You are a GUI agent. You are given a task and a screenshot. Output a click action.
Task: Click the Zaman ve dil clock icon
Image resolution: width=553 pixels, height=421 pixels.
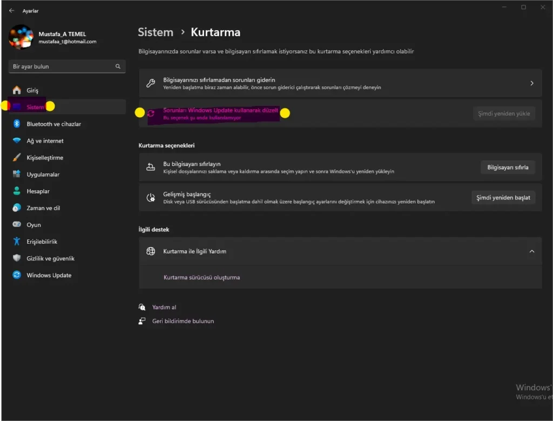pos(17,208)
